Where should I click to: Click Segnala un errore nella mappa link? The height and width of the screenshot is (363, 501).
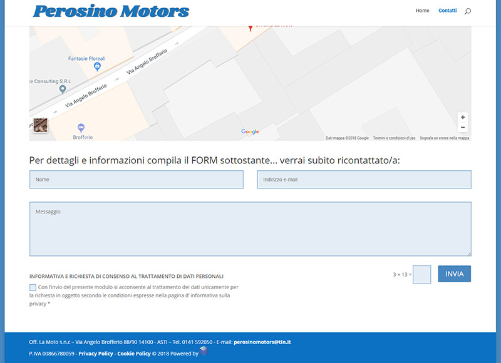tap(444, 138)
